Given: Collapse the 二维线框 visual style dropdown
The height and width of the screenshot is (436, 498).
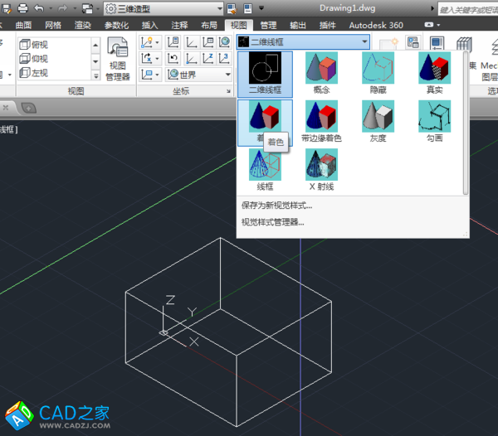Looking at the screenshot, I should tap(364, 41).
